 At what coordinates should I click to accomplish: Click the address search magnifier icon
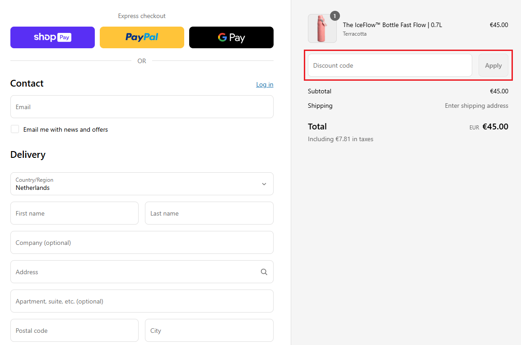pyautogui.click(x=264, y=272)
